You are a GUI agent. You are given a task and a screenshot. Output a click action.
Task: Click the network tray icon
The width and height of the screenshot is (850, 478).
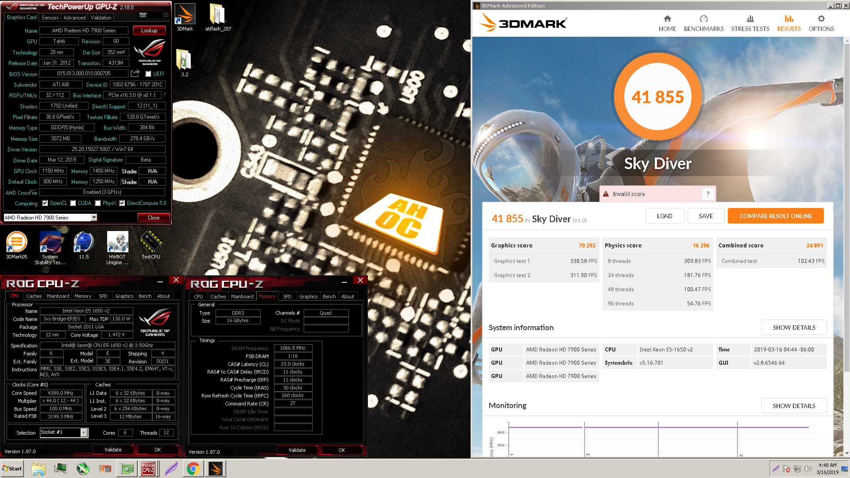pos(797,469)
